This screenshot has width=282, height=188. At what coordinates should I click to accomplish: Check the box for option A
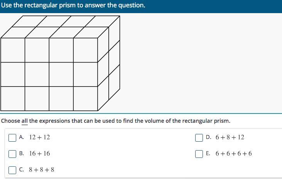click(x=13, y=137)
